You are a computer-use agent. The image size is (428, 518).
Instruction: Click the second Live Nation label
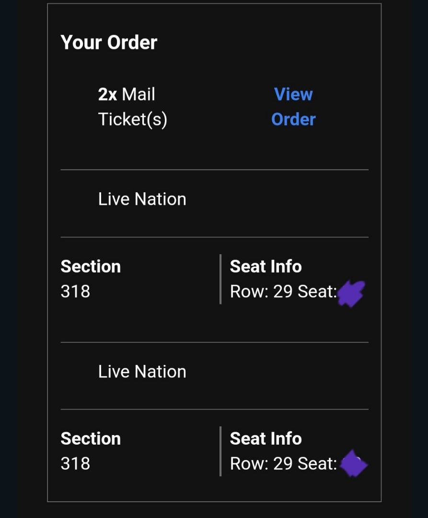142,371
